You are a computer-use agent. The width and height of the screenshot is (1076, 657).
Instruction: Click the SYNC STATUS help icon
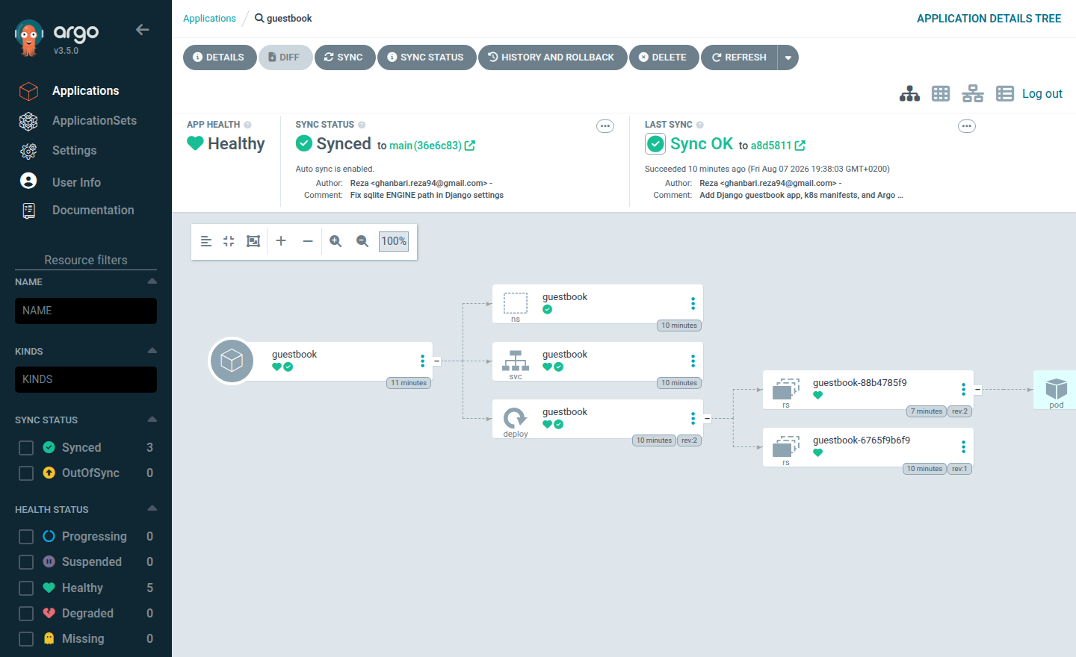click(x=362, y=125)
